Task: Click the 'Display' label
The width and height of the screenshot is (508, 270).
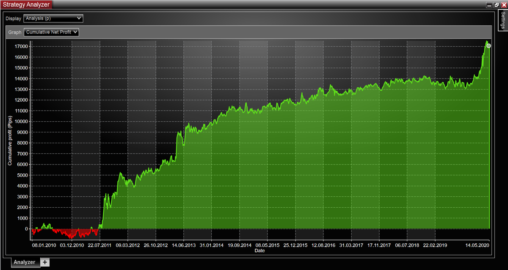Action: tap(13, 19)
